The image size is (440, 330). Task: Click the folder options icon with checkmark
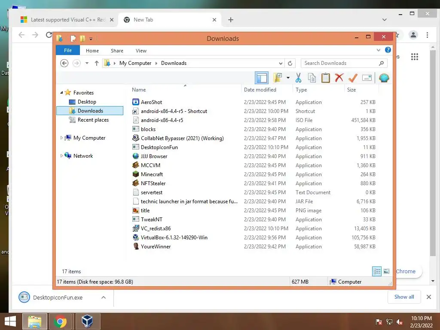[278, 78]
